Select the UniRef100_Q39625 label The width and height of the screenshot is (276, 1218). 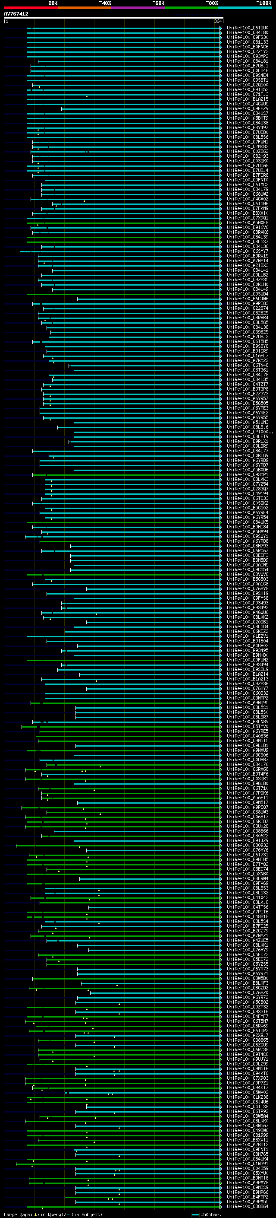tap(248, 332)
